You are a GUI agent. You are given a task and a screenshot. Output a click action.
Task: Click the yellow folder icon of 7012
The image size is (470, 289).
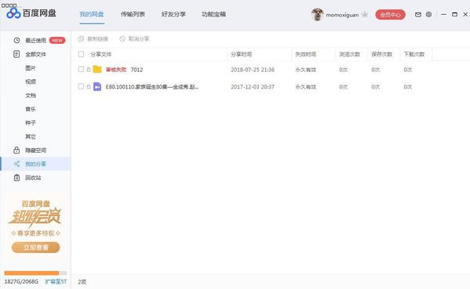click(x=97, y=70)
